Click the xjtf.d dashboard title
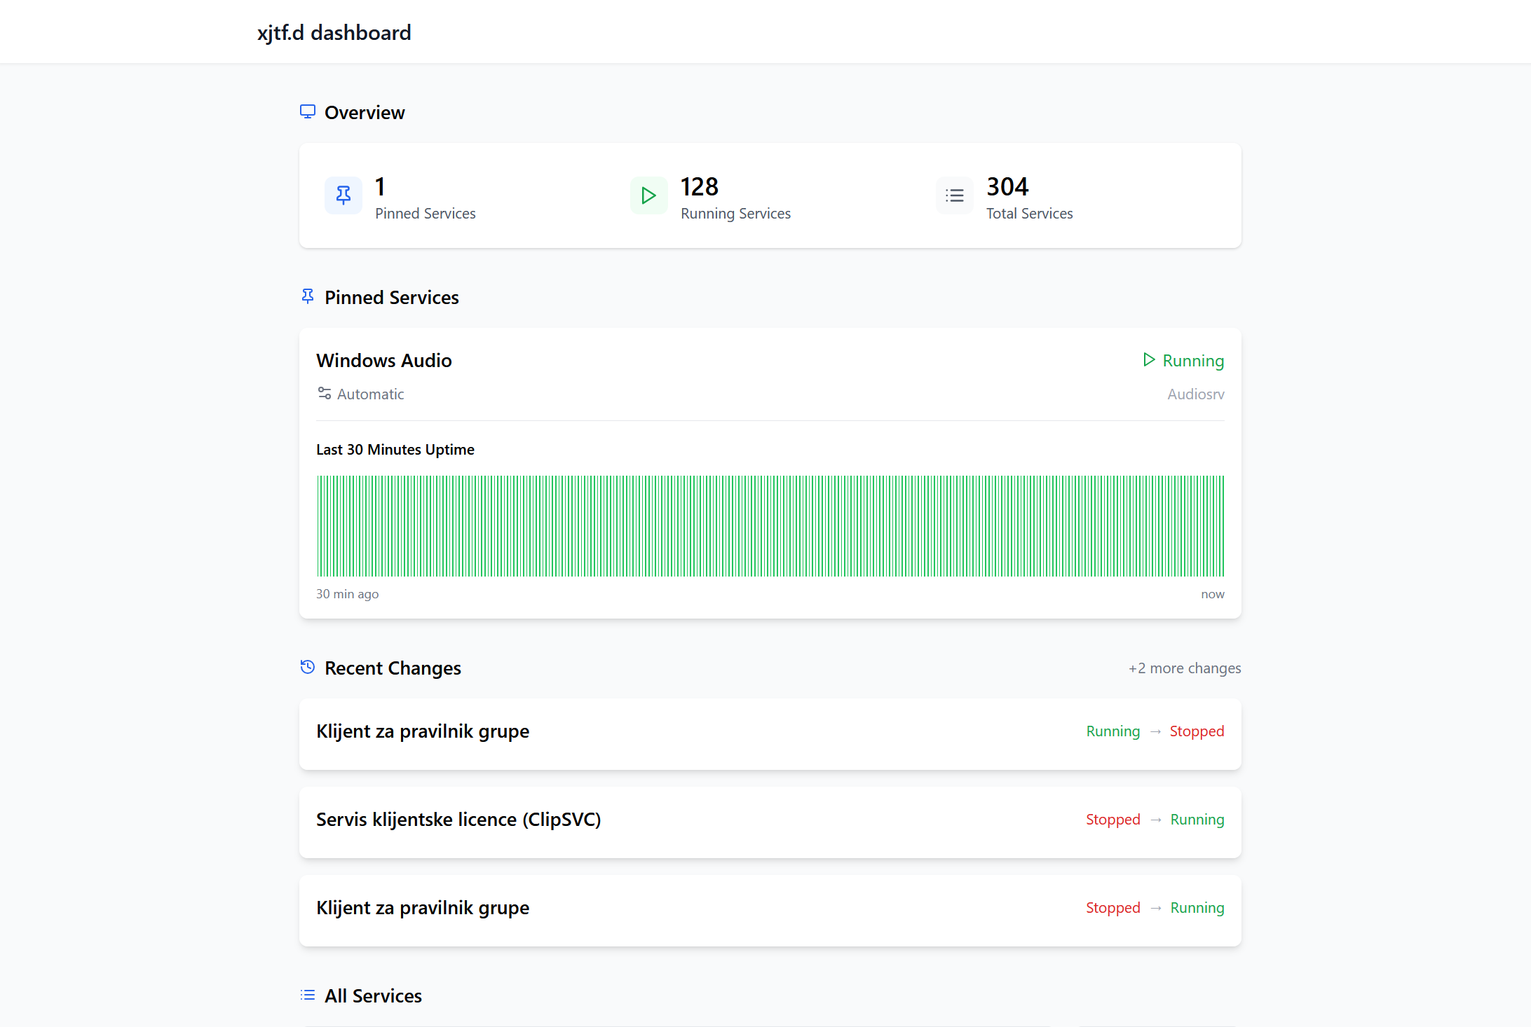The height and width of the screenshot is (1027, 1531). 334,32
